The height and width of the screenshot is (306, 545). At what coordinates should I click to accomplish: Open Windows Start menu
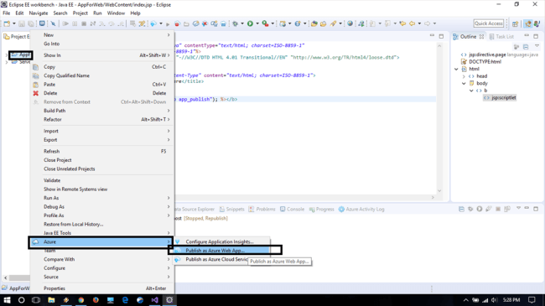pyautogui.click(x=7, y=300)
